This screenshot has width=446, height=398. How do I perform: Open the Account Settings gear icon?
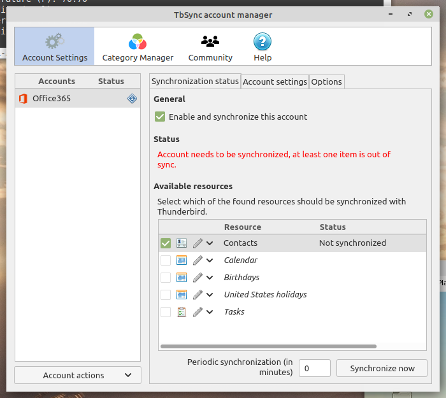coord(55,42)
